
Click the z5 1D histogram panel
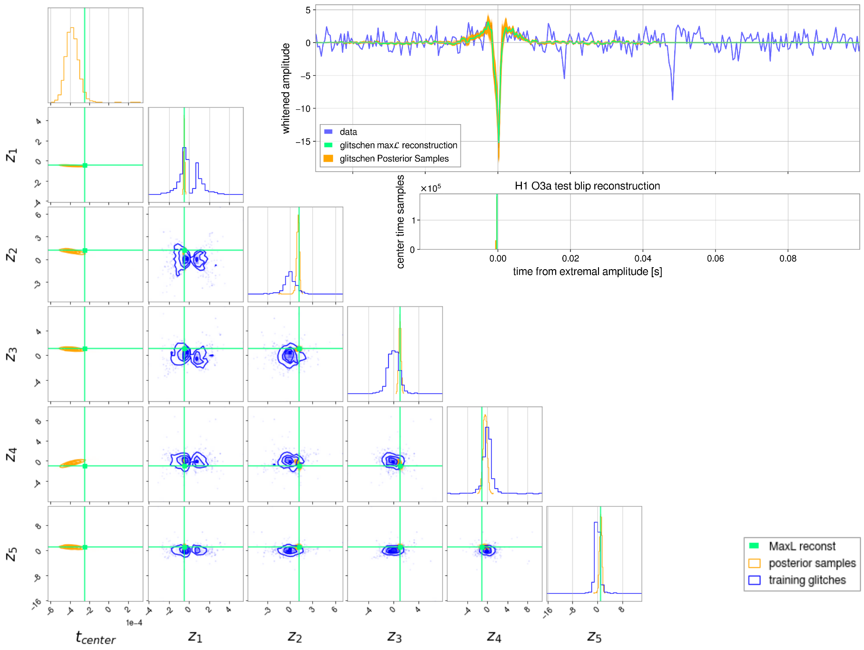click(594, 554)
